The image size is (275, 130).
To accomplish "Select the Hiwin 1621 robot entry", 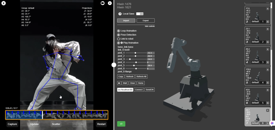I will 124,7.
